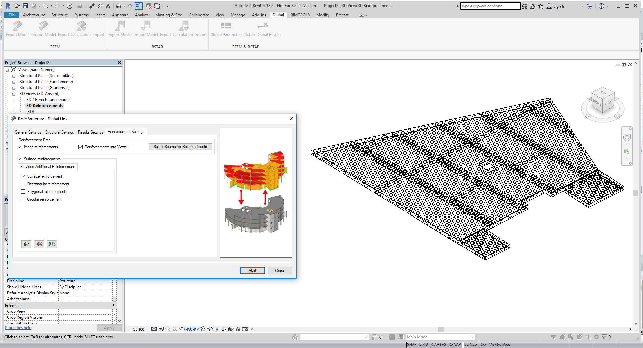This screenshot has width=643, height=348.
Task: Toggle Surface reinforcements group checkbox
Action: [20, 159]
